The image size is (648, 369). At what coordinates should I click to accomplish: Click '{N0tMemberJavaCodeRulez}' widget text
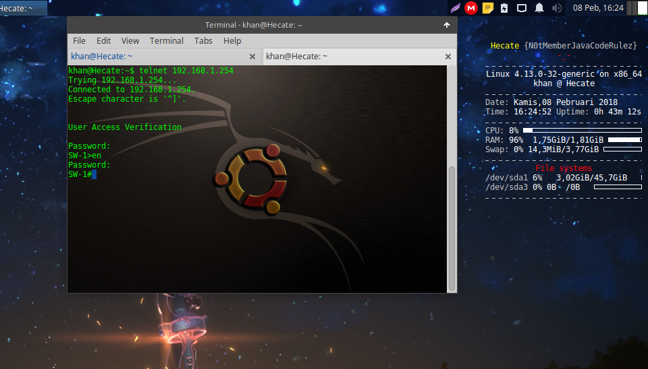(580, 46)
